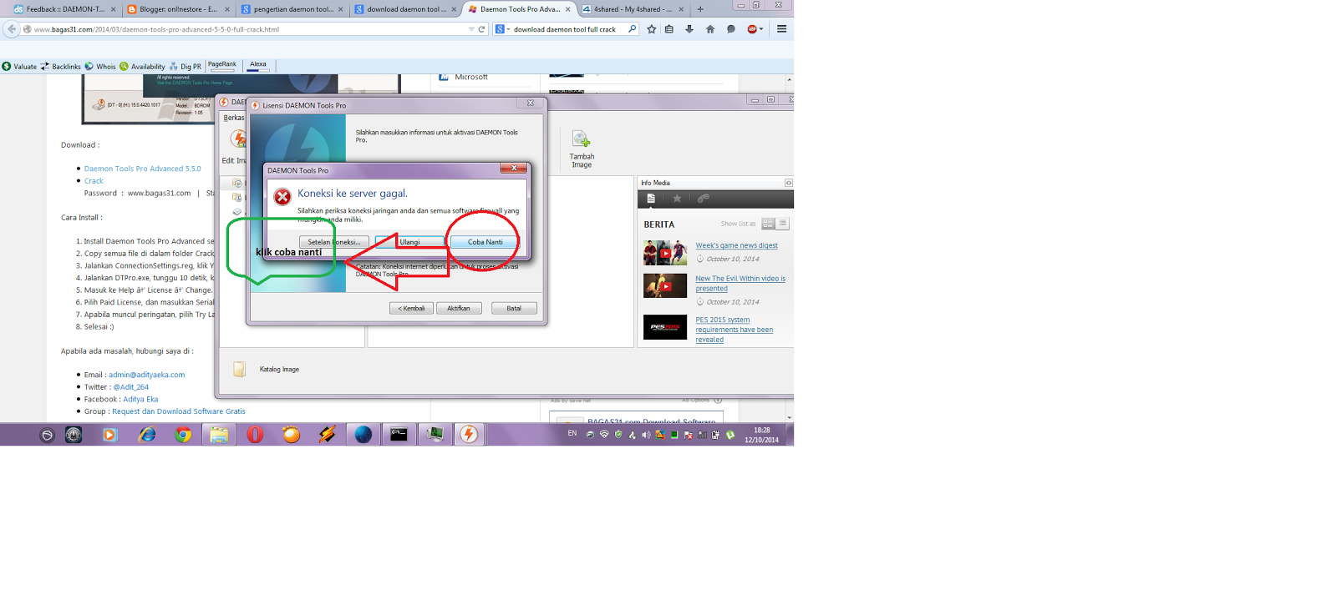Screen dimensions: 1337x605
Task: Open command prompt from taskbar
Action: (399, 435)
